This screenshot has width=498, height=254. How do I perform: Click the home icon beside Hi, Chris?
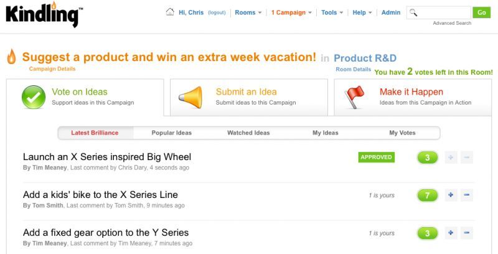170,12
